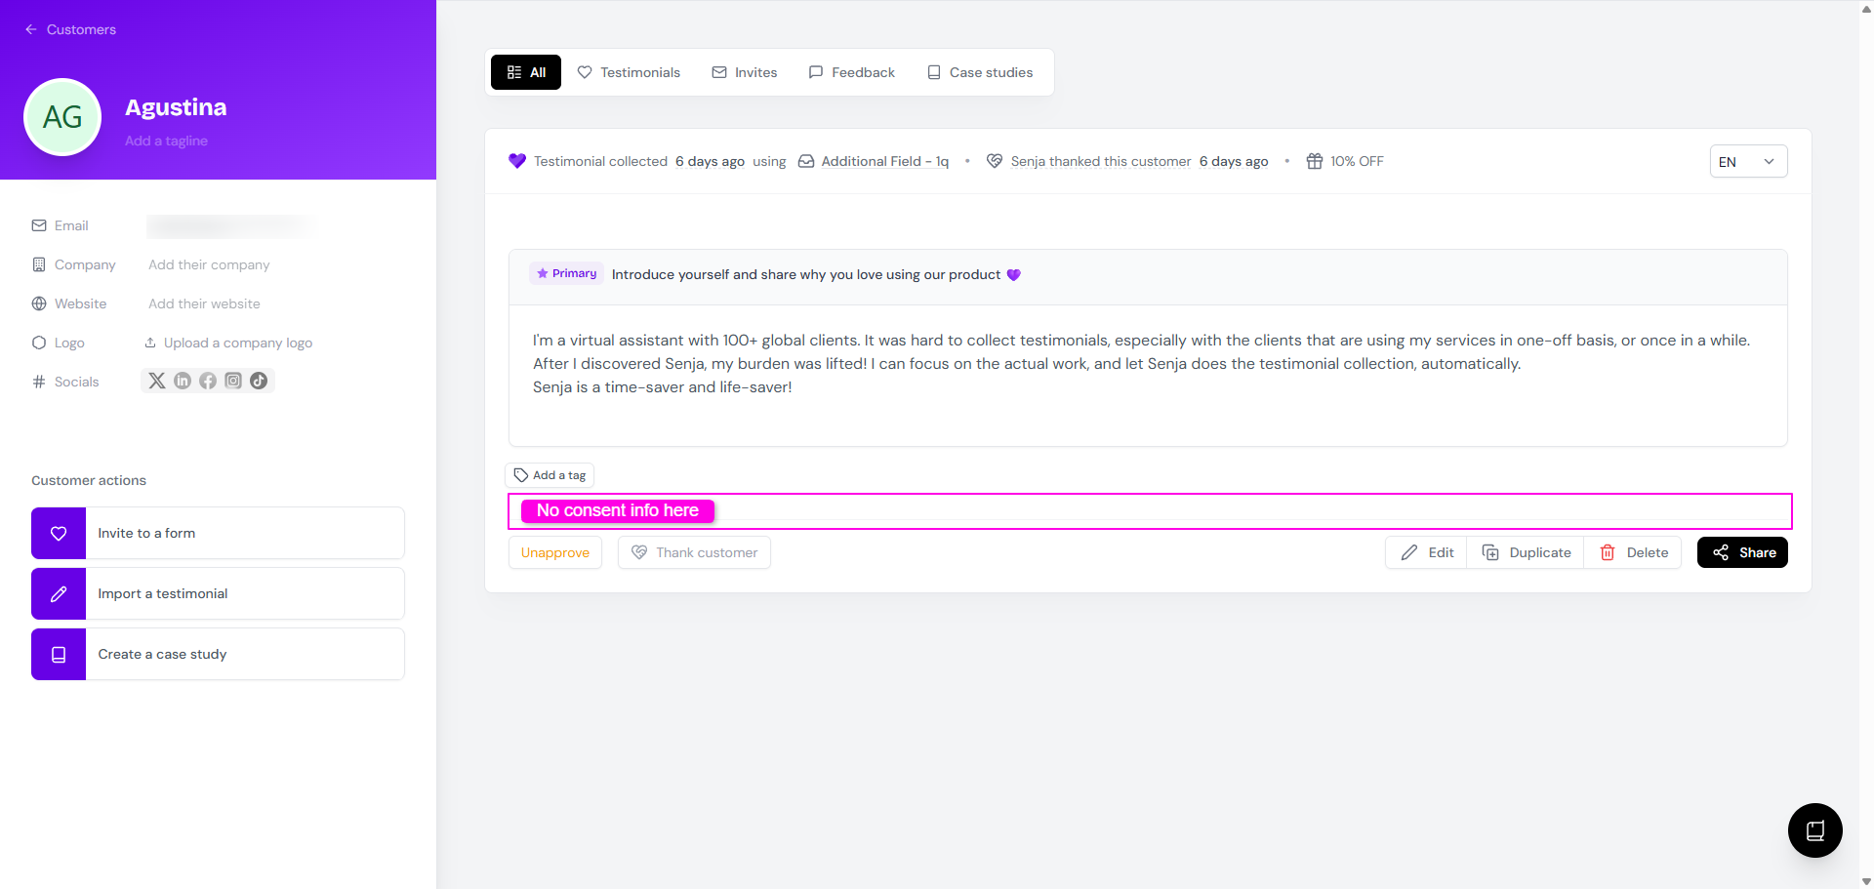Click the upload icon for company logo

150,343
